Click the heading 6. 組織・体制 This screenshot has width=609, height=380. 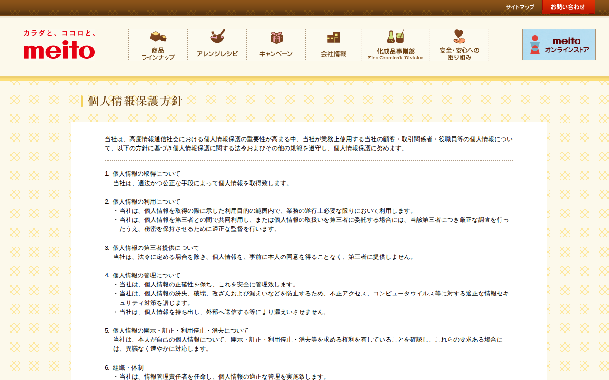[x=124, y=368]
